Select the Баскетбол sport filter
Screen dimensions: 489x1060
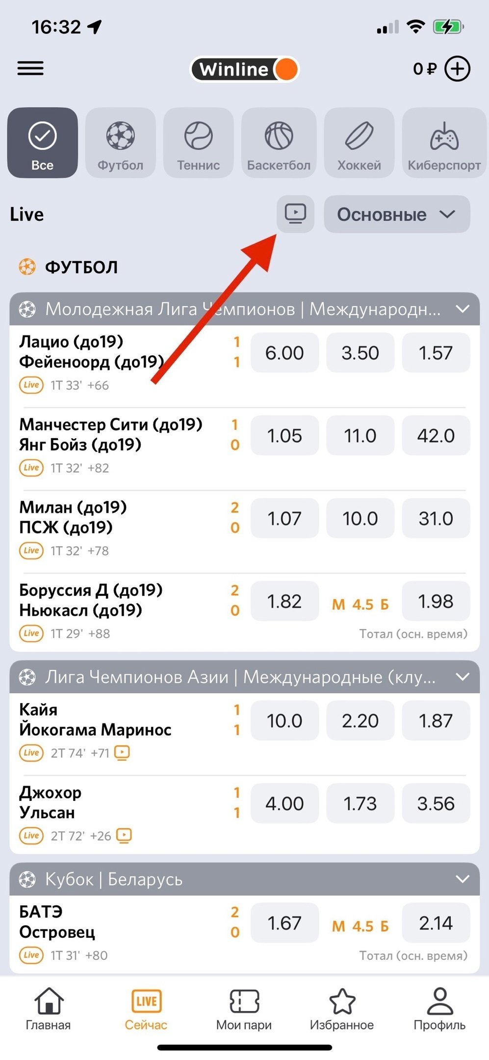(279, 143)
